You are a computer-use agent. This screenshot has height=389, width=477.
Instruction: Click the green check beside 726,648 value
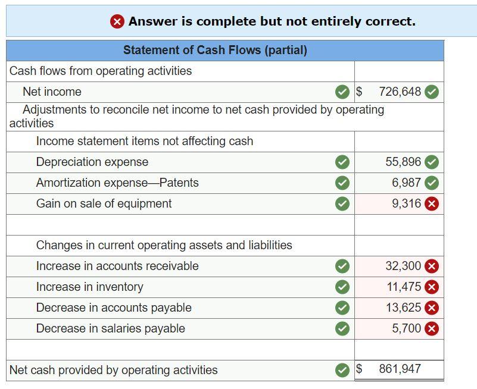[x=432, y=92]
